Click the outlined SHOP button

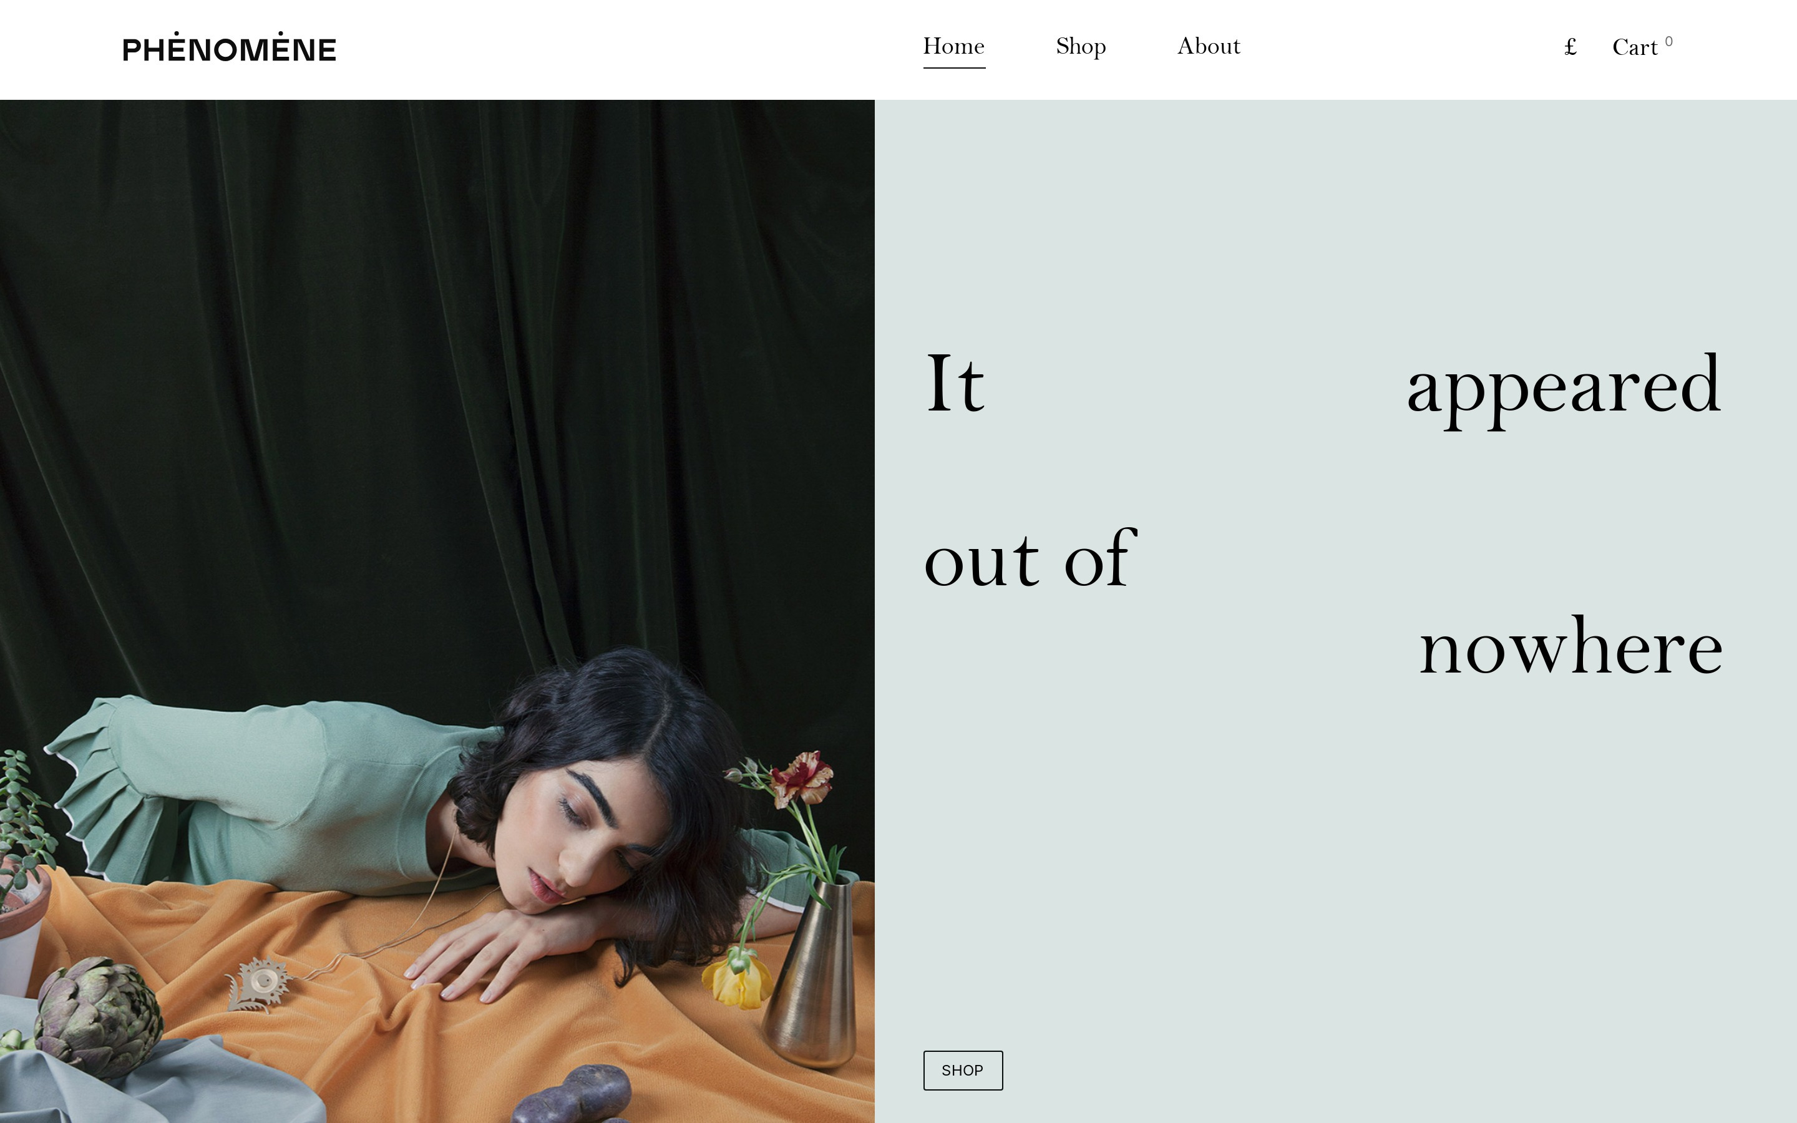963,1070
